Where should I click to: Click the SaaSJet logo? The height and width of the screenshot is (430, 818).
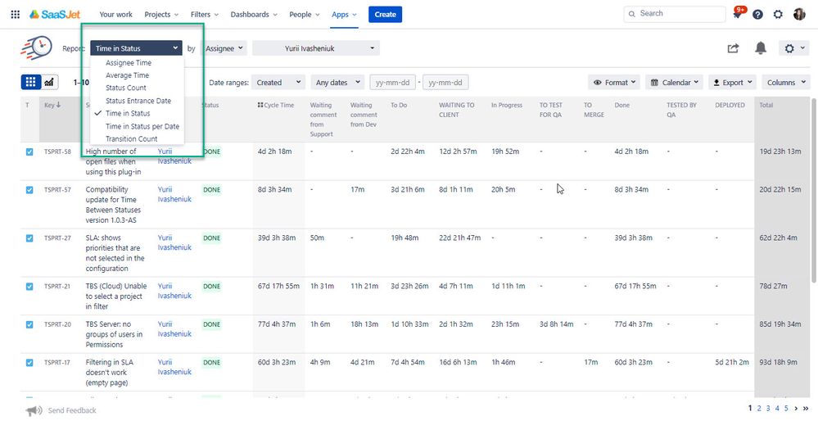[x=55, y=15]
